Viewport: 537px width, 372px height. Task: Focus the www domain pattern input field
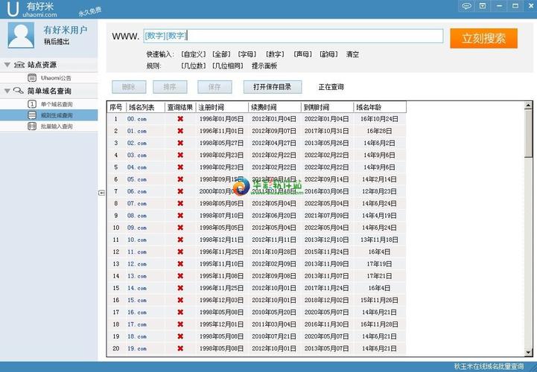[x=293, y=36]
